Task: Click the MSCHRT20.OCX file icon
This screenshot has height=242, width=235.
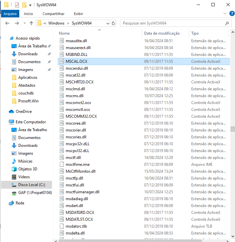Action: click(62, 82)
